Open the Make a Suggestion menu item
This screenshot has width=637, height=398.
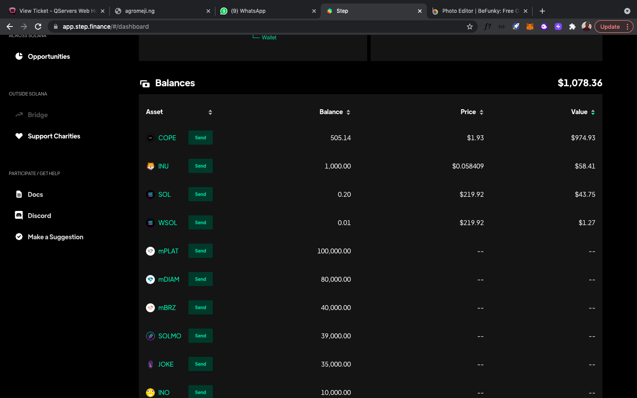55,237
